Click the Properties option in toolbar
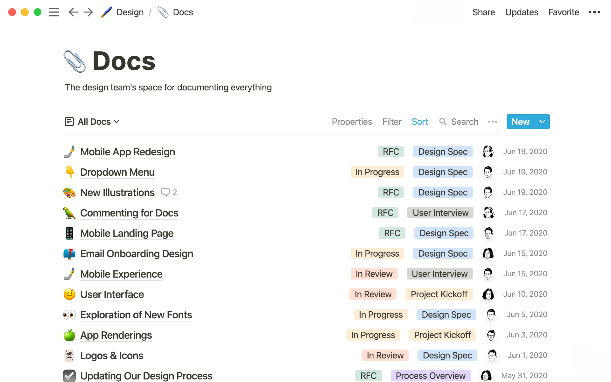The height and width of the screenshot is (382, 611). 352,122
